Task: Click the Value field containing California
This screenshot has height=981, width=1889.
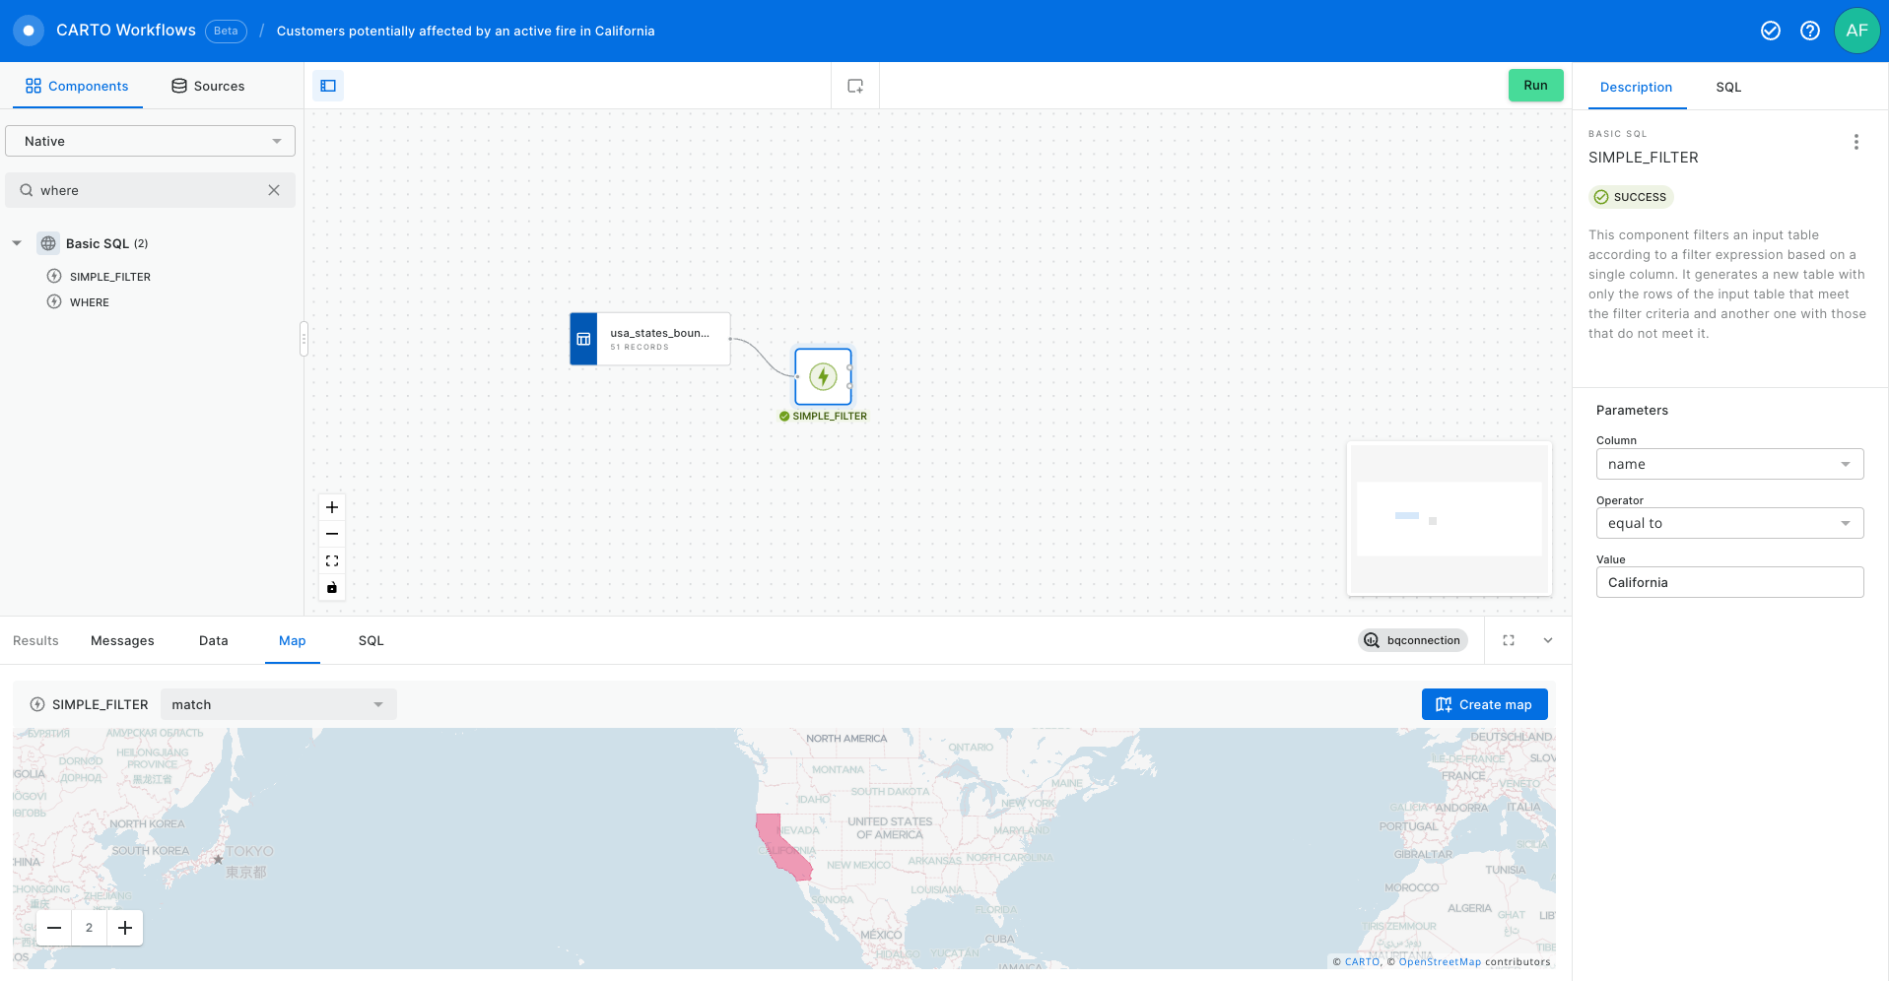Action: tap(1728, 582)
